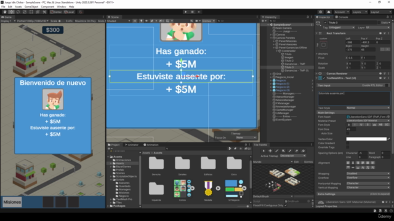The height and width of the screenshot is (221, 394).
Task: Expand Canvas in Hierarchy
Action: (271, 34)
